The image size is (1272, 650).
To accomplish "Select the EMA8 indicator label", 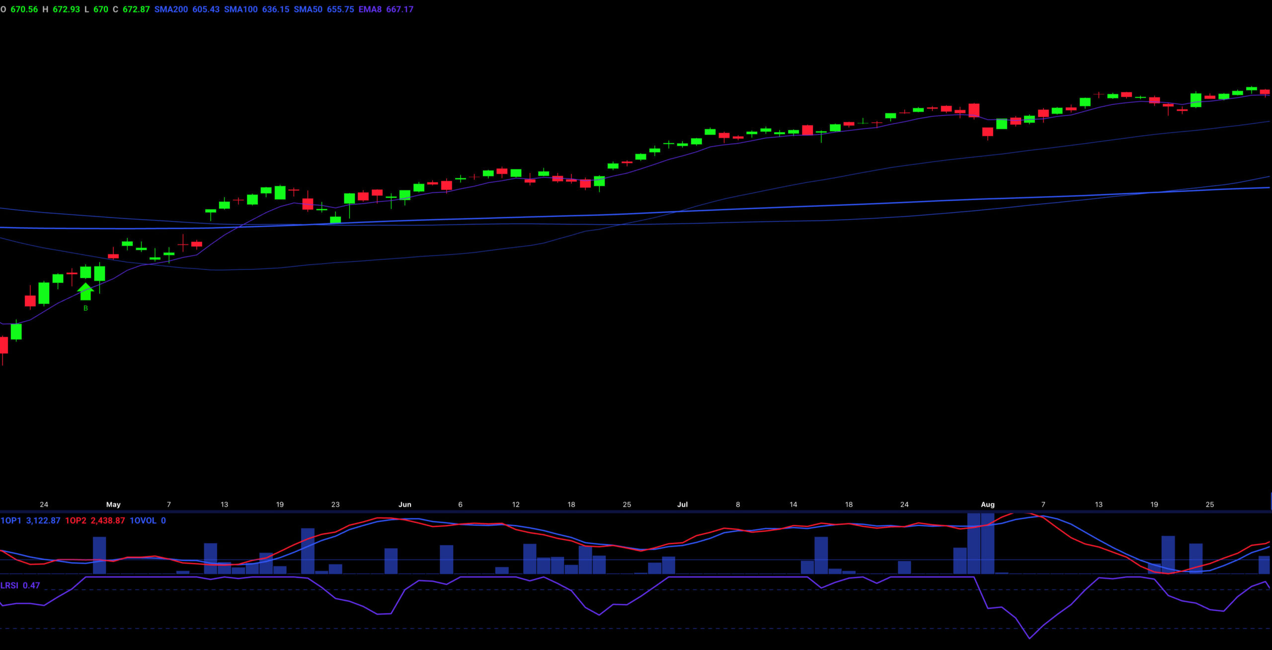I will (x=370, y=9).
